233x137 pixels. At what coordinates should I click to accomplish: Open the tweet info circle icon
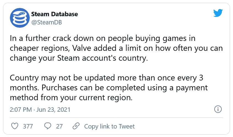point(218,109)
